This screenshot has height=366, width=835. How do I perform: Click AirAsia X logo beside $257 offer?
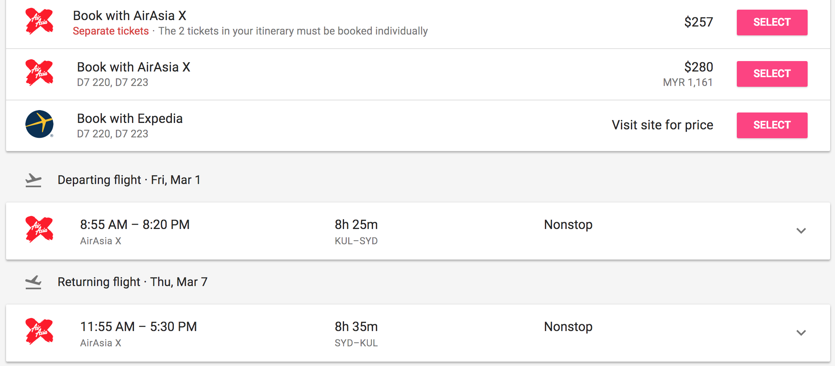39,22
